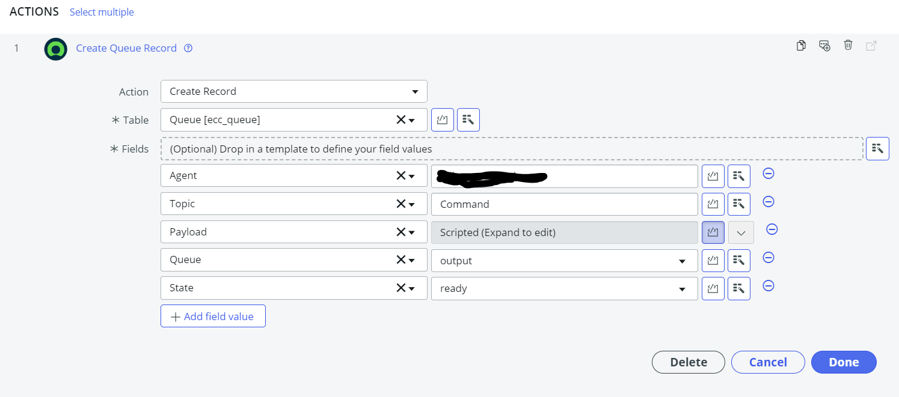Click the Create Queue Record action icon
The width and height of the screenshot is (899, 397).
55,49
